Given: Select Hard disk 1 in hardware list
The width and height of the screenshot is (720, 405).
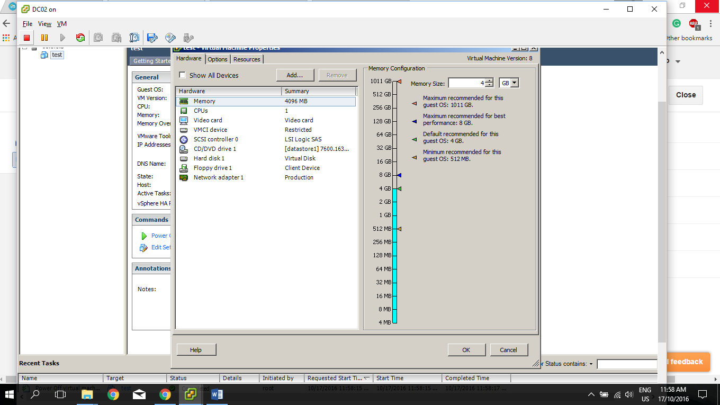Looking at the screenshot, I should point(266,158).
